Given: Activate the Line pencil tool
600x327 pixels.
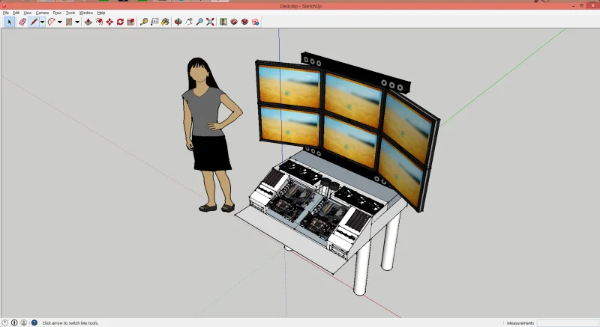Looking at the screenshot, I should pos(34,22).
